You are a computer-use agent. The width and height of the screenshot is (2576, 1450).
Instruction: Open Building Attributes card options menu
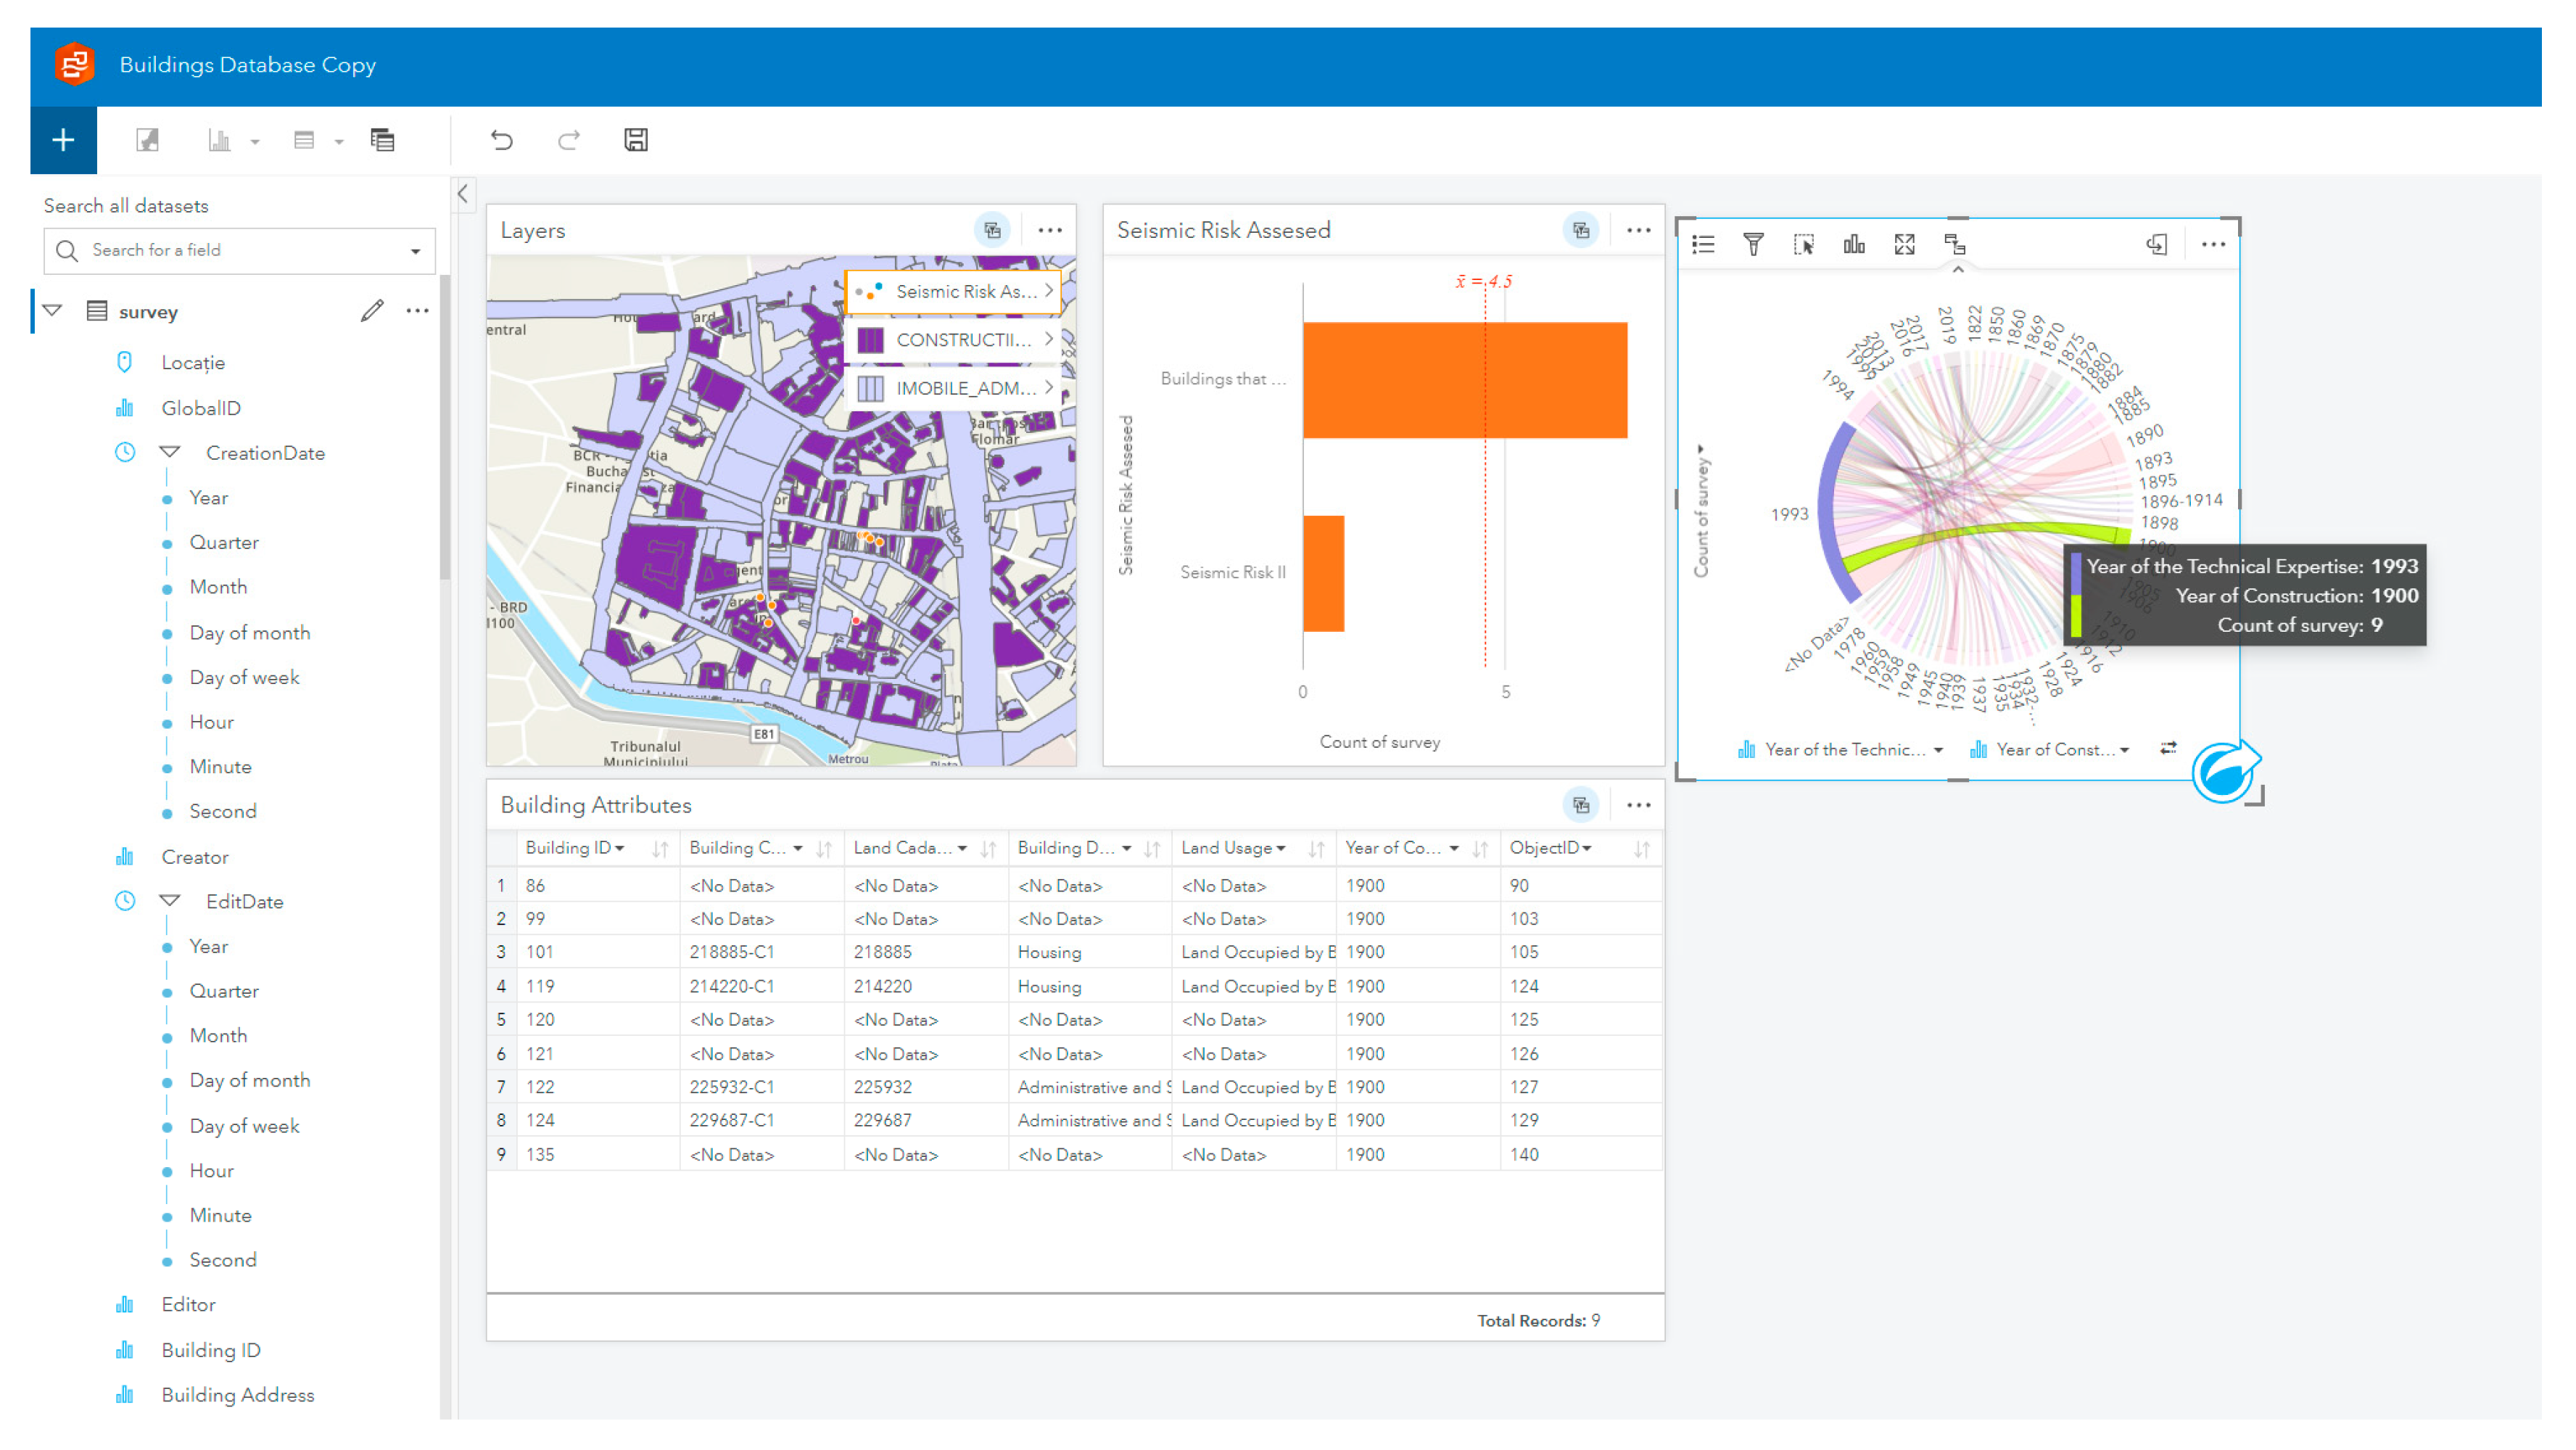1638,805
